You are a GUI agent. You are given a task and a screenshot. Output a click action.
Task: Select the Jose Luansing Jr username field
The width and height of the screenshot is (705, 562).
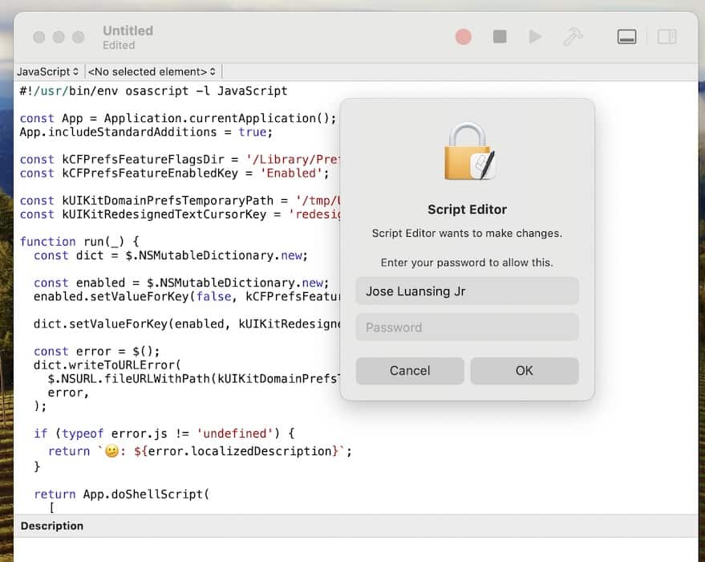pos(467,291)
